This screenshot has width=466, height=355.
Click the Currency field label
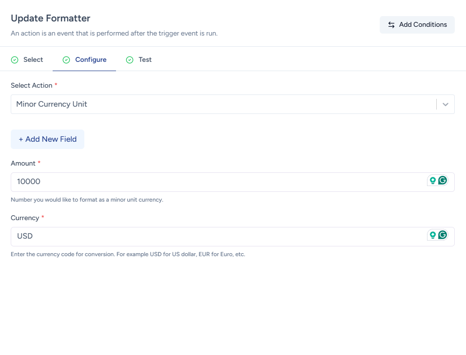[25, 218]
